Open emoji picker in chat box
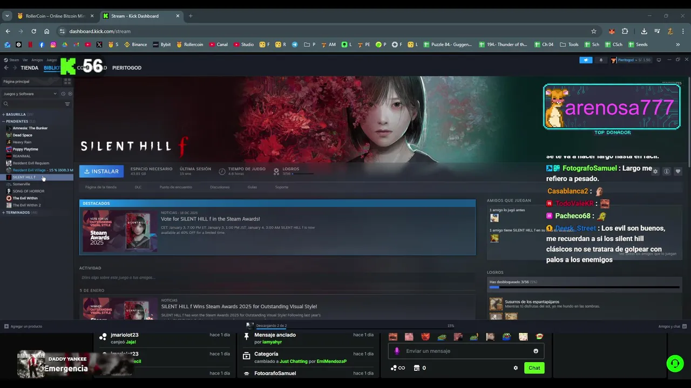 pos(536,351)
